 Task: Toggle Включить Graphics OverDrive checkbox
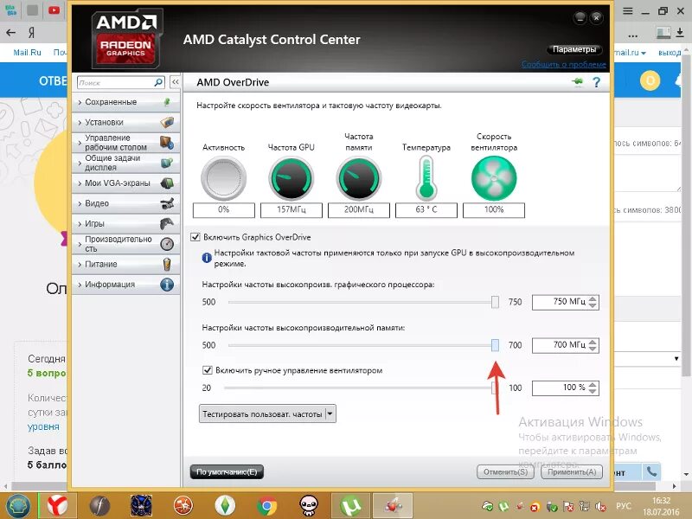[195, 237]
